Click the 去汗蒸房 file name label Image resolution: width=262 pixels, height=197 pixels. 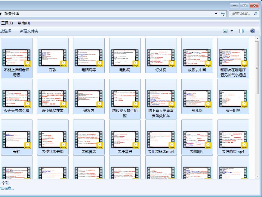125,152
